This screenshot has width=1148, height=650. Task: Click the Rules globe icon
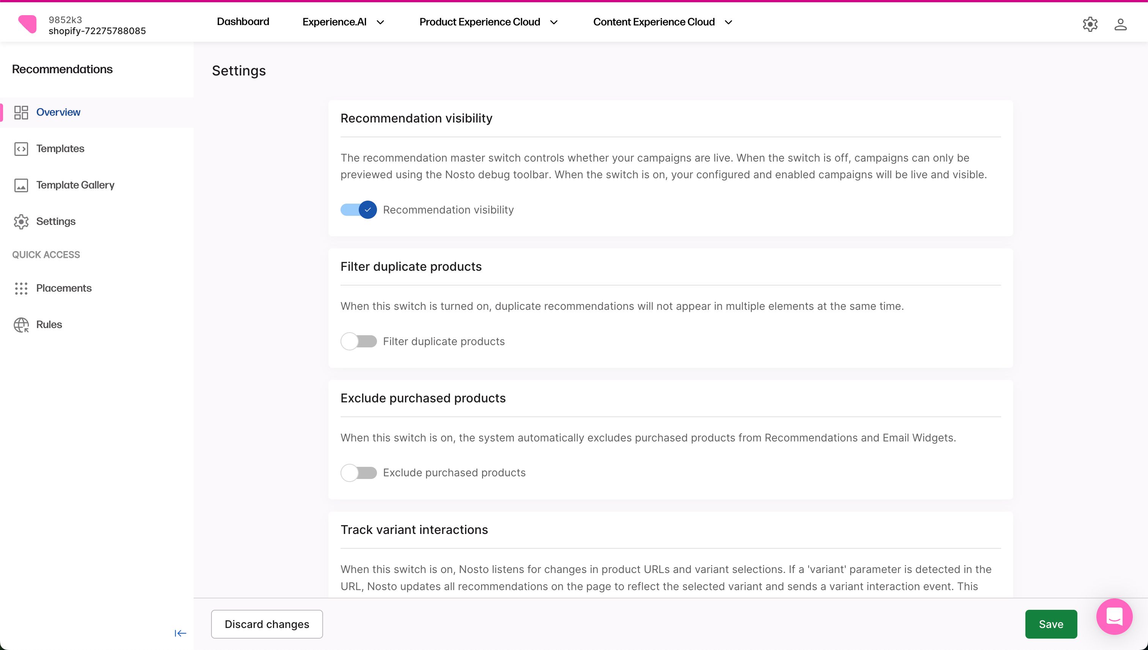click(21, 325)
